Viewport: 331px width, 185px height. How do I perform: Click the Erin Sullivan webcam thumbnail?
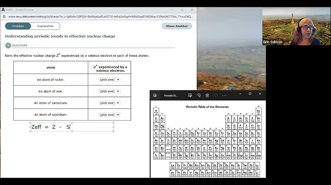click(297, 26)
